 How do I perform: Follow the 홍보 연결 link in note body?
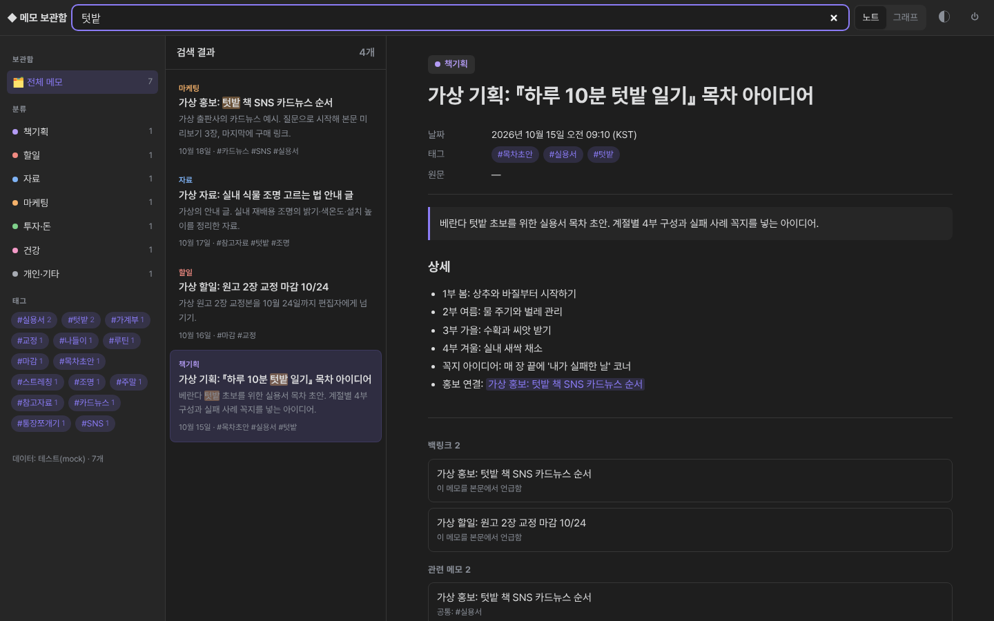click(565, 384)
